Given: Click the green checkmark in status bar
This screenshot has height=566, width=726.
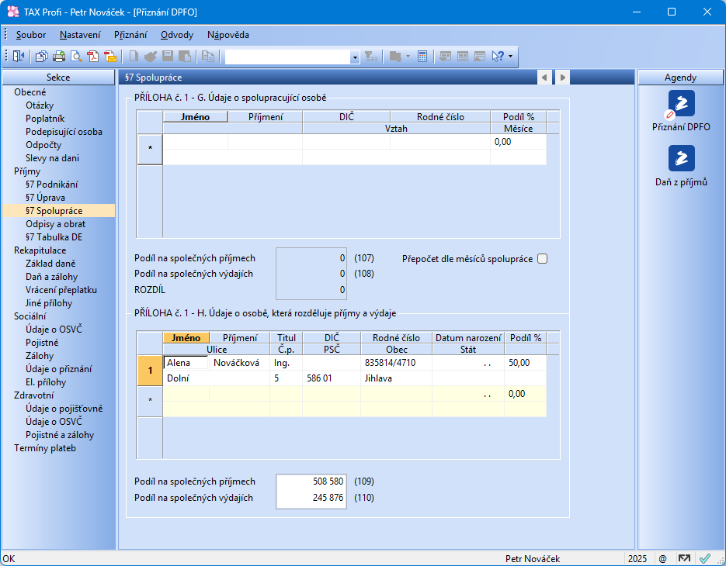Looking at the screenshot, I should click(705, 558).
